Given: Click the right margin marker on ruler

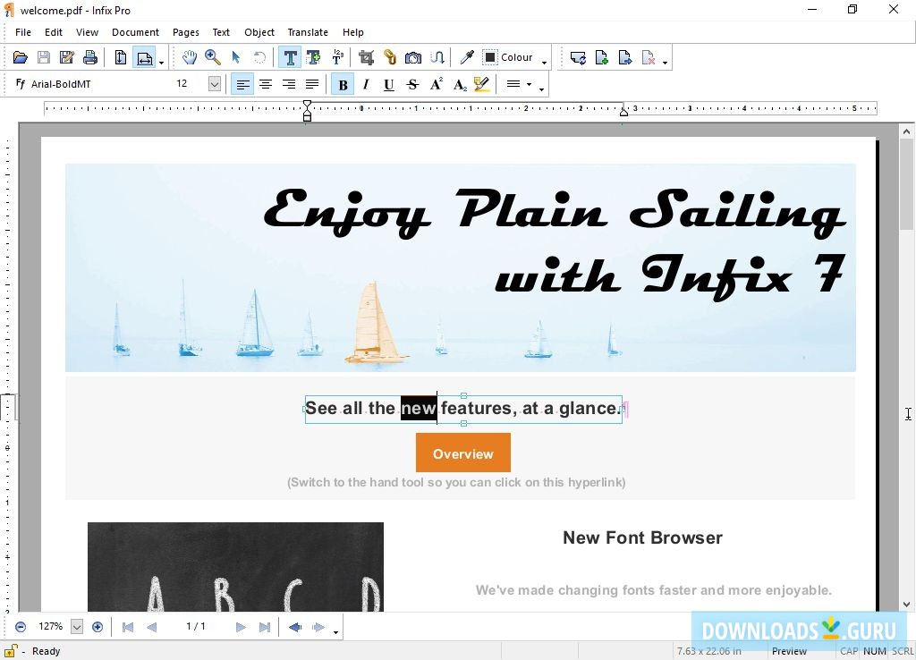Looking at the screenshot, I should pyautogui.click(x=623, y=111).
